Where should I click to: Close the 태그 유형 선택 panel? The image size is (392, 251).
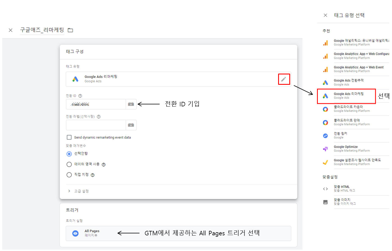(x=325, y=15)
